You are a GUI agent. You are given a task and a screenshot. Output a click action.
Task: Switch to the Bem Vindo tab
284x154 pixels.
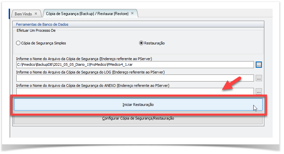[x=23, y=14]
